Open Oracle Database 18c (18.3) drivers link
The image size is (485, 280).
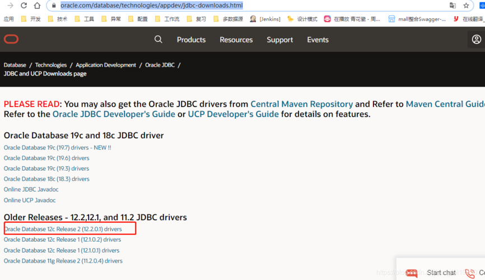(x=46, y=179)
